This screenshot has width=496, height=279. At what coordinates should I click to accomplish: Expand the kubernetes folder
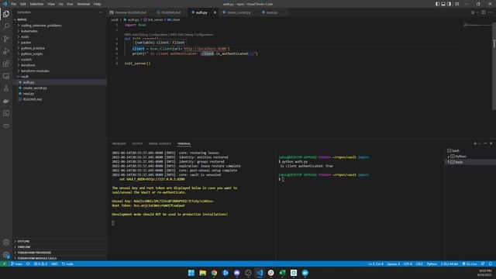click(x=29, y=31)
